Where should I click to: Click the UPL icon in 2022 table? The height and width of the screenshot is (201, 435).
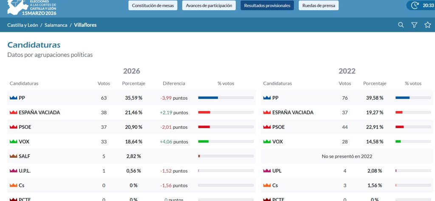(267, 171)
